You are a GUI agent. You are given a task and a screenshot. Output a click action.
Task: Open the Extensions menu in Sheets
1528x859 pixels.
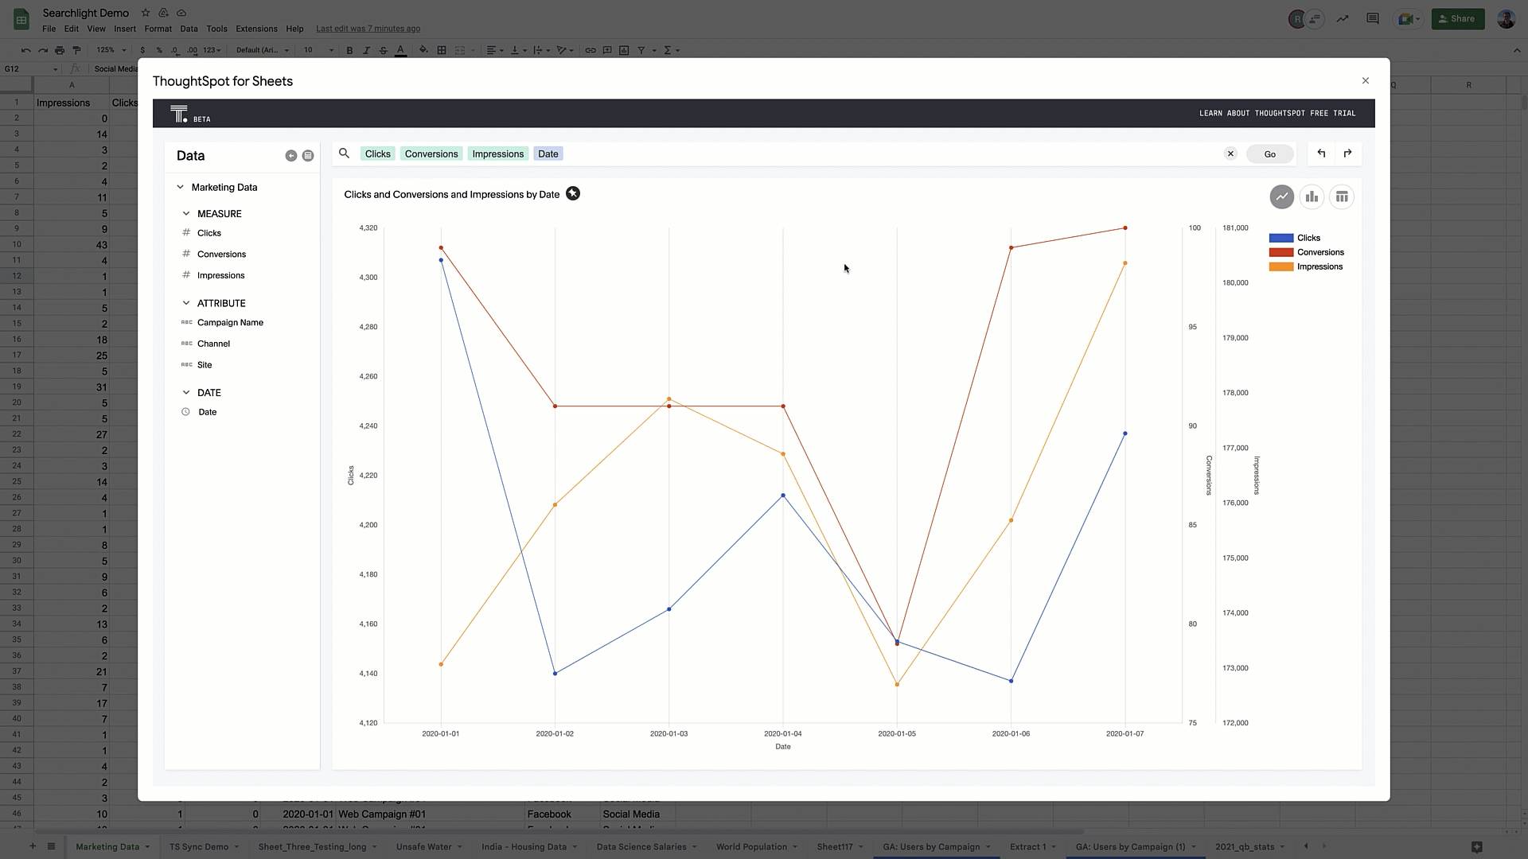pyautogui.click(x=256, y=29)
